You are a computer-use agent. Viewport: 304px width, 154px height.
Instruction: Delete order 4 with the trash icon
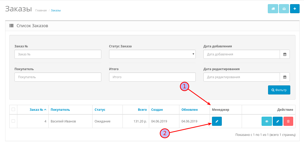pyautogui.click(x=288, y=121)
